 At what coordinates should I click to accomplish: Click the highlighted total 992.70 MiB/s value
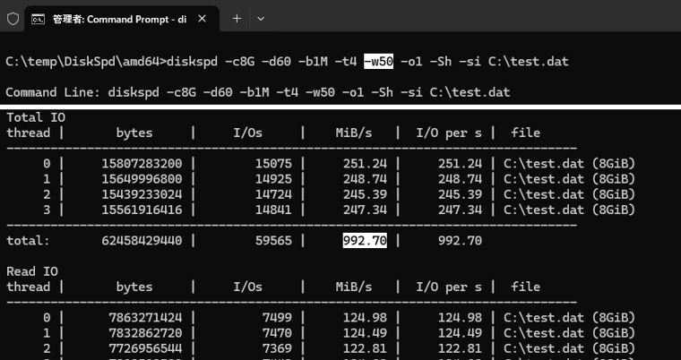[x=365, y=241]
